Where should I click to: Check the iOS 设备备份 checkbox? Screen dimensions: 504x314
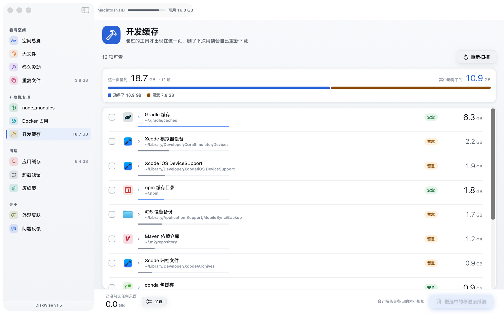[112, 214]
